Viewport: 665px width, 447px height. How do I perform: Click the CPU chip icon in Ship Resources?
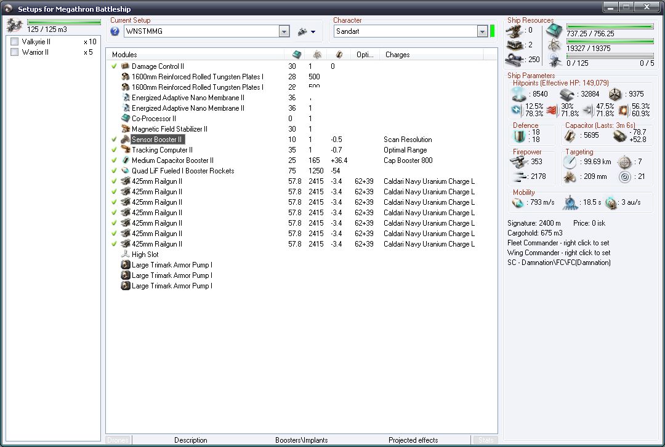(554, 31)
